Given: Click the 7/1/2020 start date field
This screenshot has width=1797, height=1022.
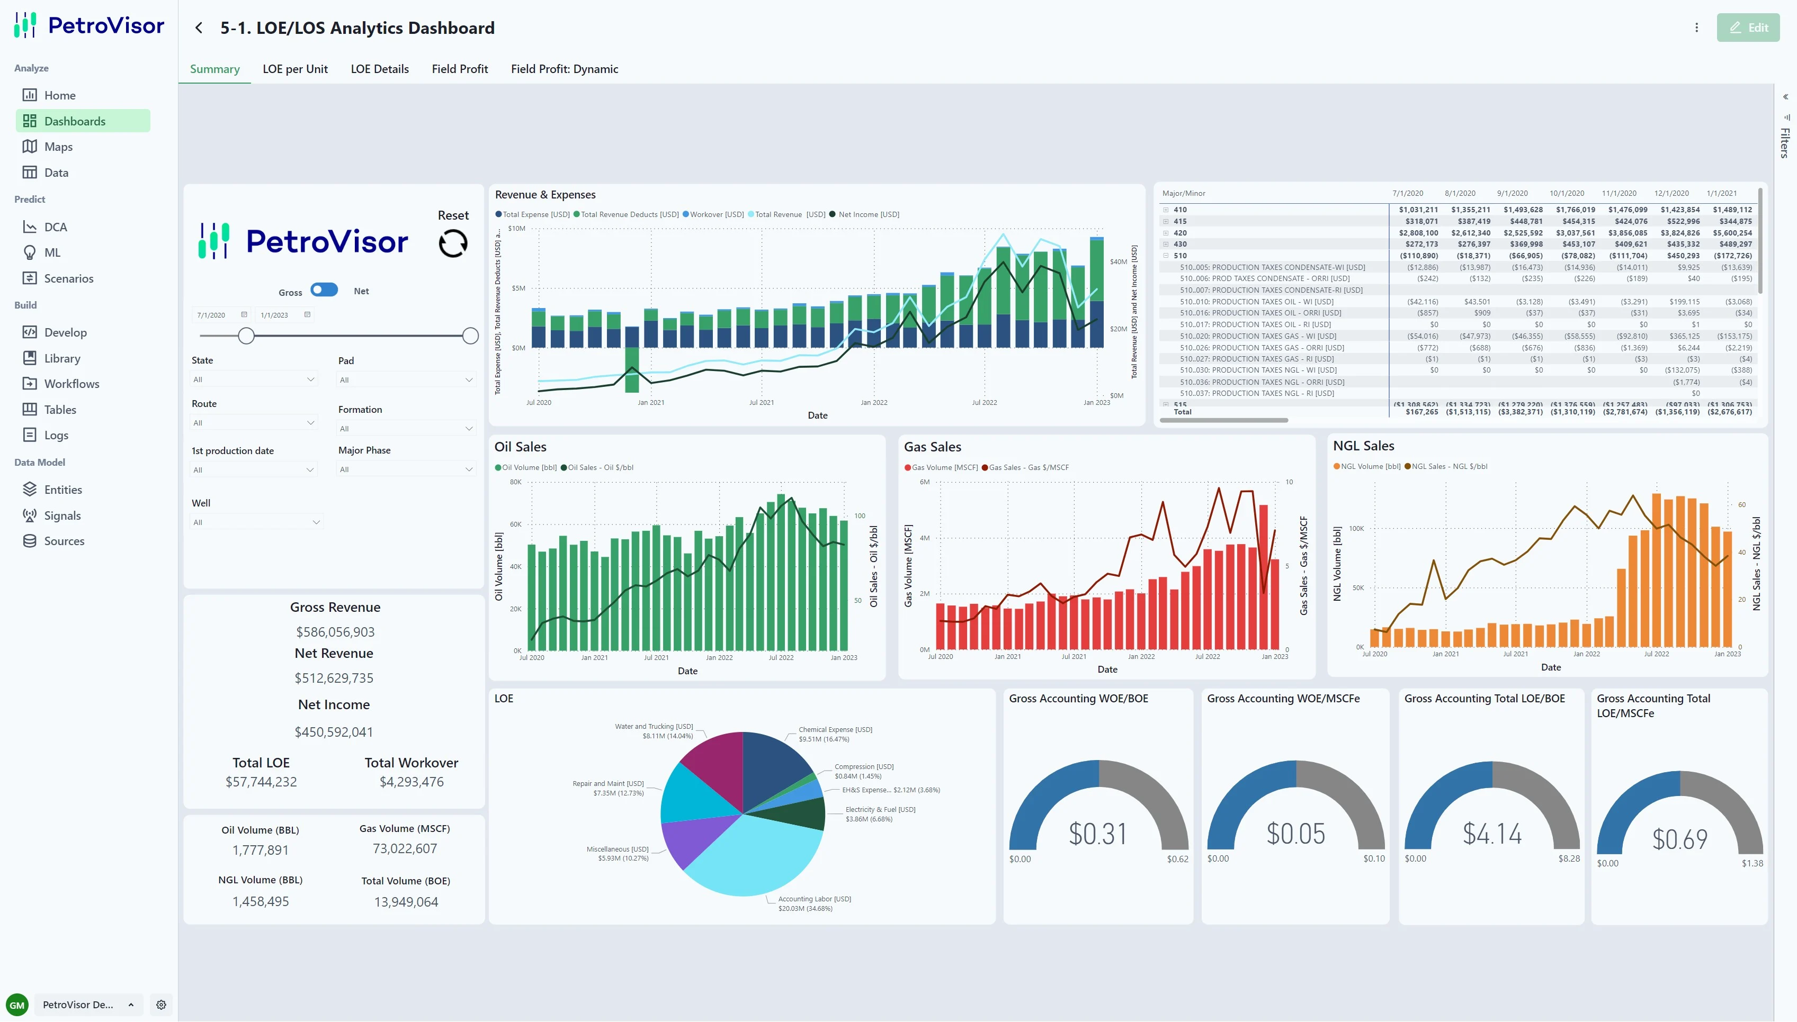Looking at the screenshot, I should (213, 315).
